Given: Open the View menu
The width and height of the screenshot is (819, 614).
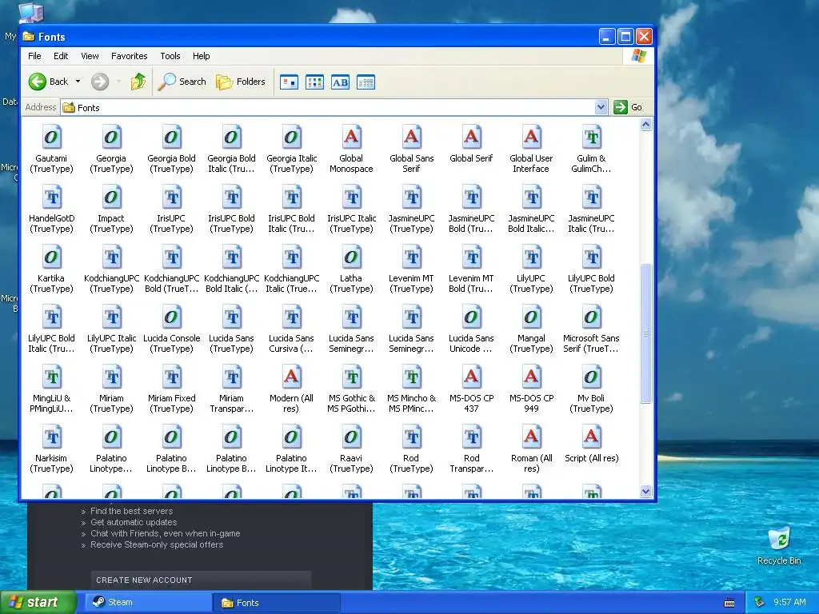Looking at the screenshot, I should pos(90,56).
